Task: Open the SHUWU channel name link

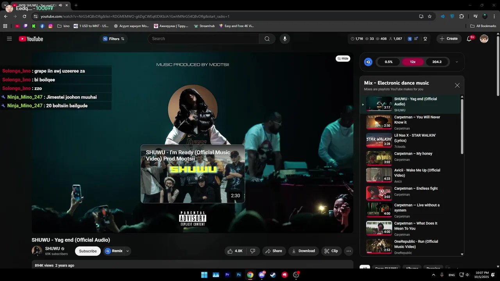Action: pos(52,249)
